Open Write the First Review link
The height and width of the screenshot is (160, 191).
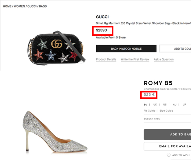tap(135, 59)
